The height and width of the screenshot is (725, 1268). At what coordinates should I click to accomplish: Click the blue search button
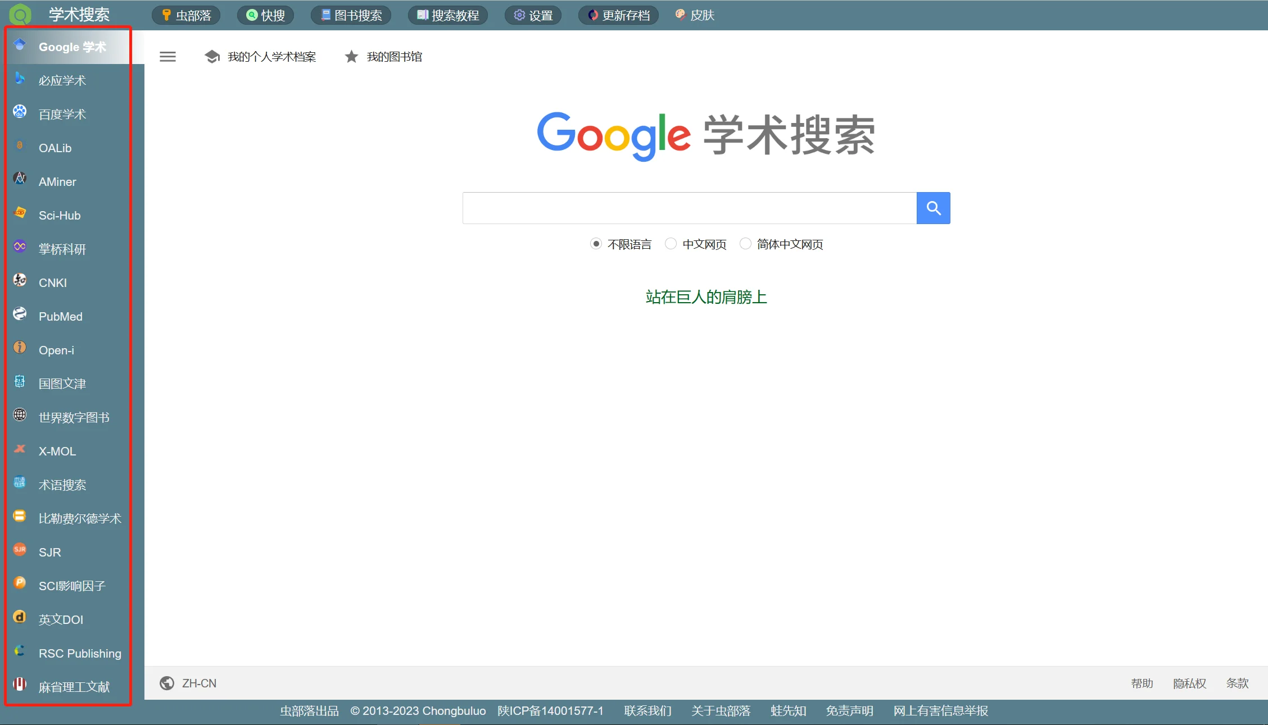click(933, 208)
